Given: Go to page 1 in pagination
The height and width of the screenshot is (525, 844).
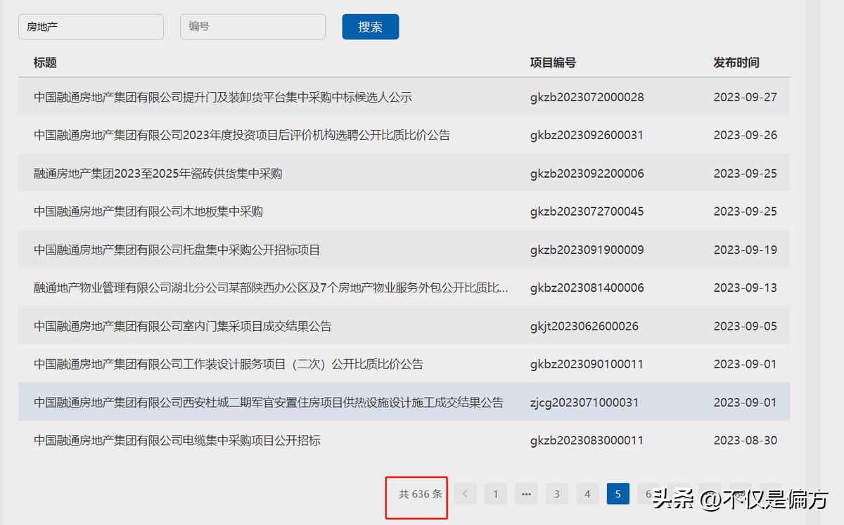Looking at the screenshot, I should pos(495,494).
